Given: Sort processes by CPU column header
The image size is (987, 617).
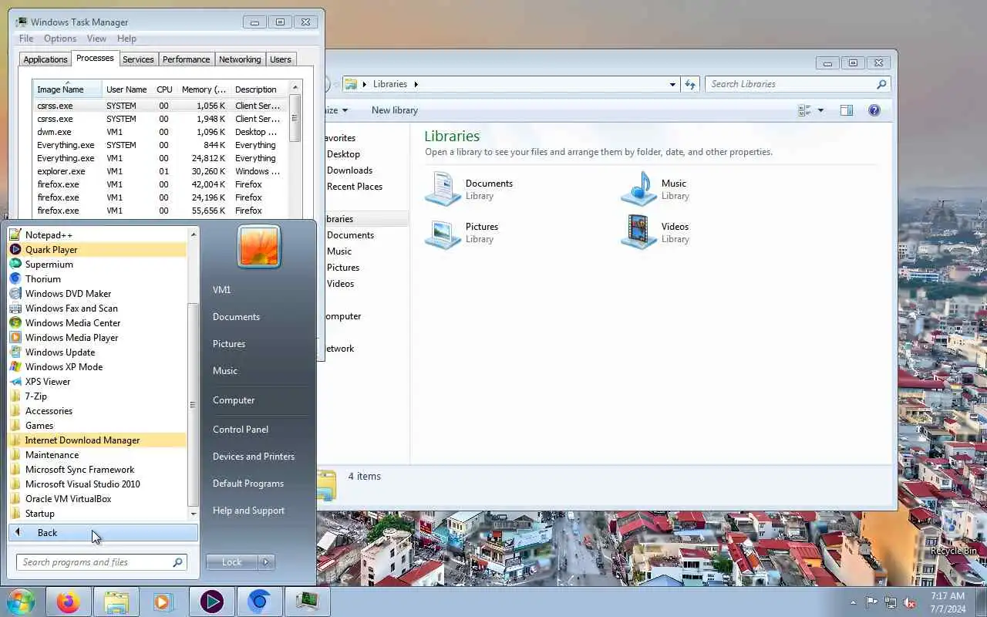Looking at the screenshot, I should coord(164,89).
